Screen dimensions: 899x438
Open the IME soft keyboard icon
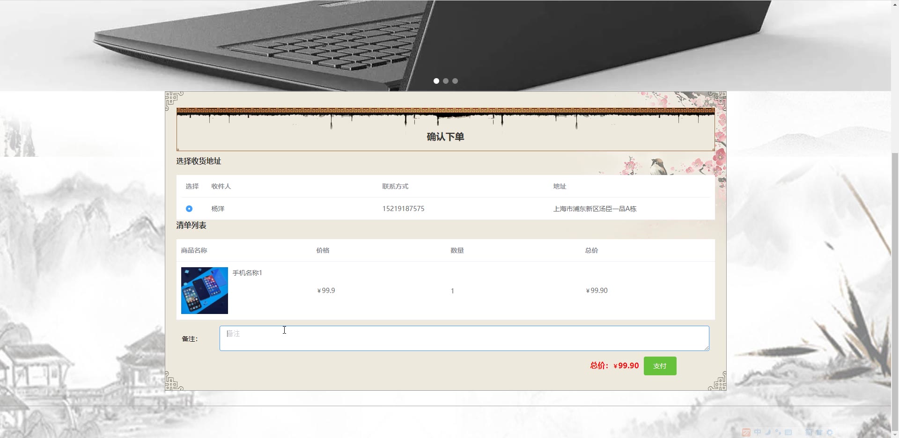788,432
